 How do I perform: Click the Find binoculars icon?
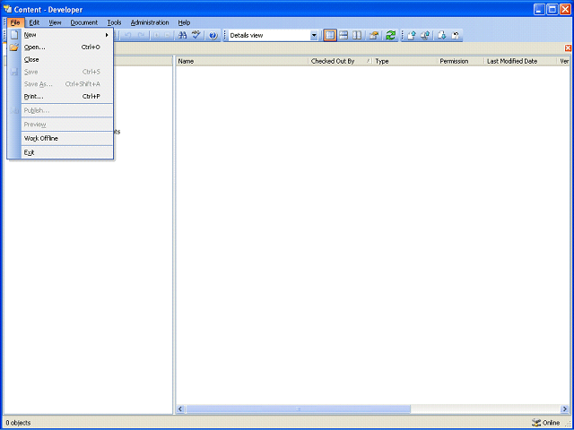point(182,35)
